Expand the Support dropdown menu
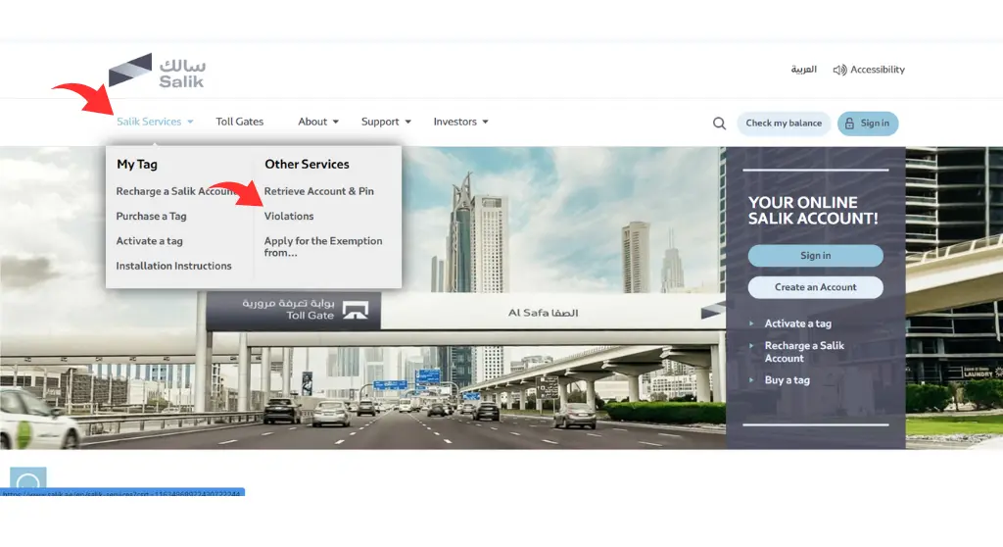Viewport: 1003px width, 547px height. click(386, 122)
